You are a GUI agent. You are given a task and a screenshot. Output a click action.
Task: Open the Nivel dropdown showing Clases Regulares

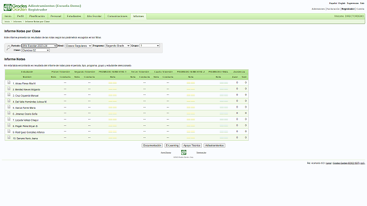78,46
